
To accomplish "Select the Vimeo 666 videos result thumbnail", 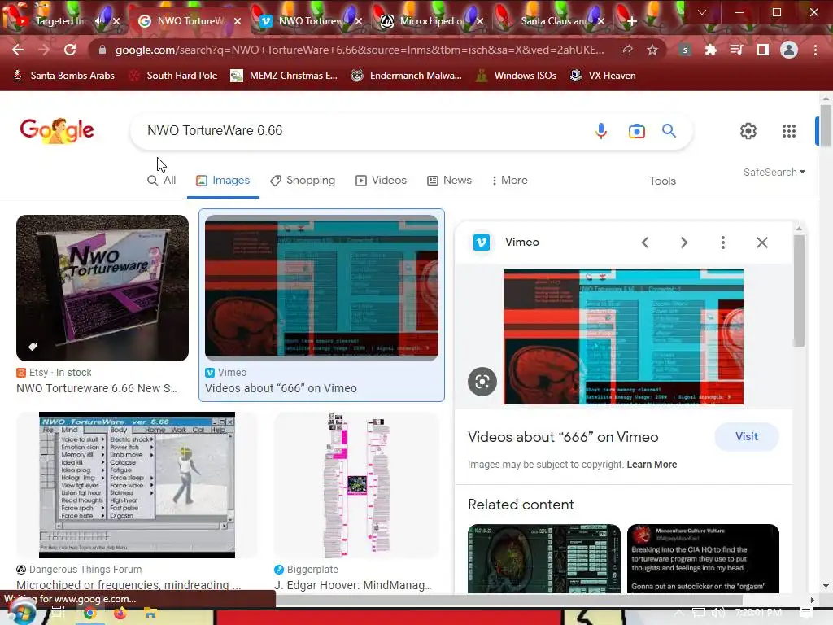I will tap(321, 287).
